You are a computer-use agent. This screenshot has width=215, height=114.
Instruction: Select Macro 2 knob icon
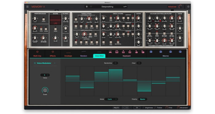coord(161,52)
